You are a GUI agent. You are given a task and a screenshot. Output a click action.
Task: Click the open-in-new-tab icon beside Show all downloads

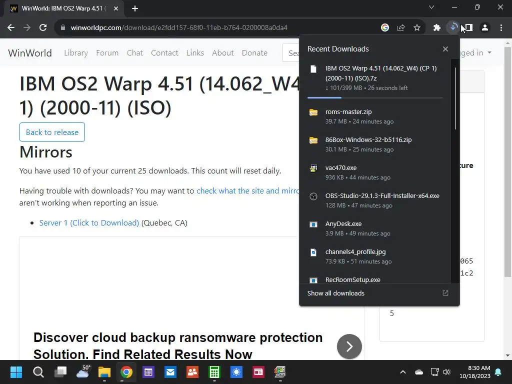coord(445,293)
